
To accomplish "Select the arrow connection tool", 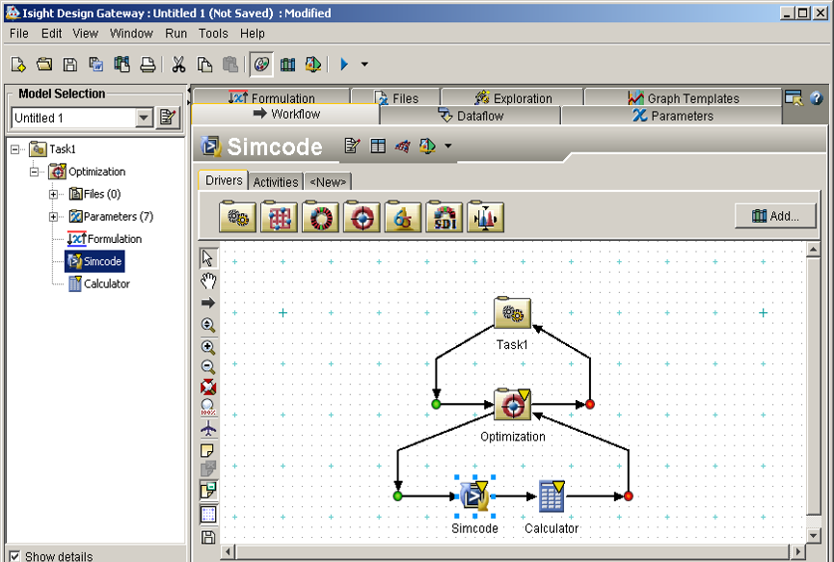I will [208, 303].
